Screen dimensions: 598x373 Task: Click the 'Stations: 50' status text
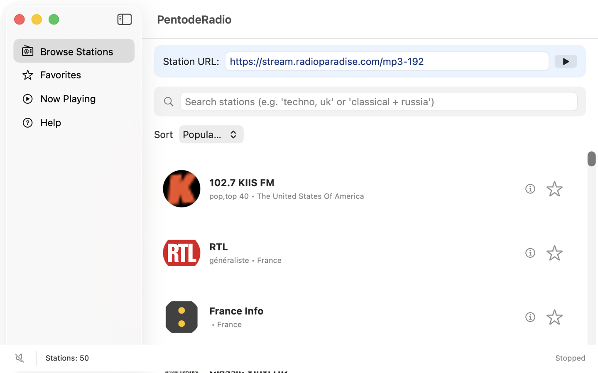coord(67,358)
